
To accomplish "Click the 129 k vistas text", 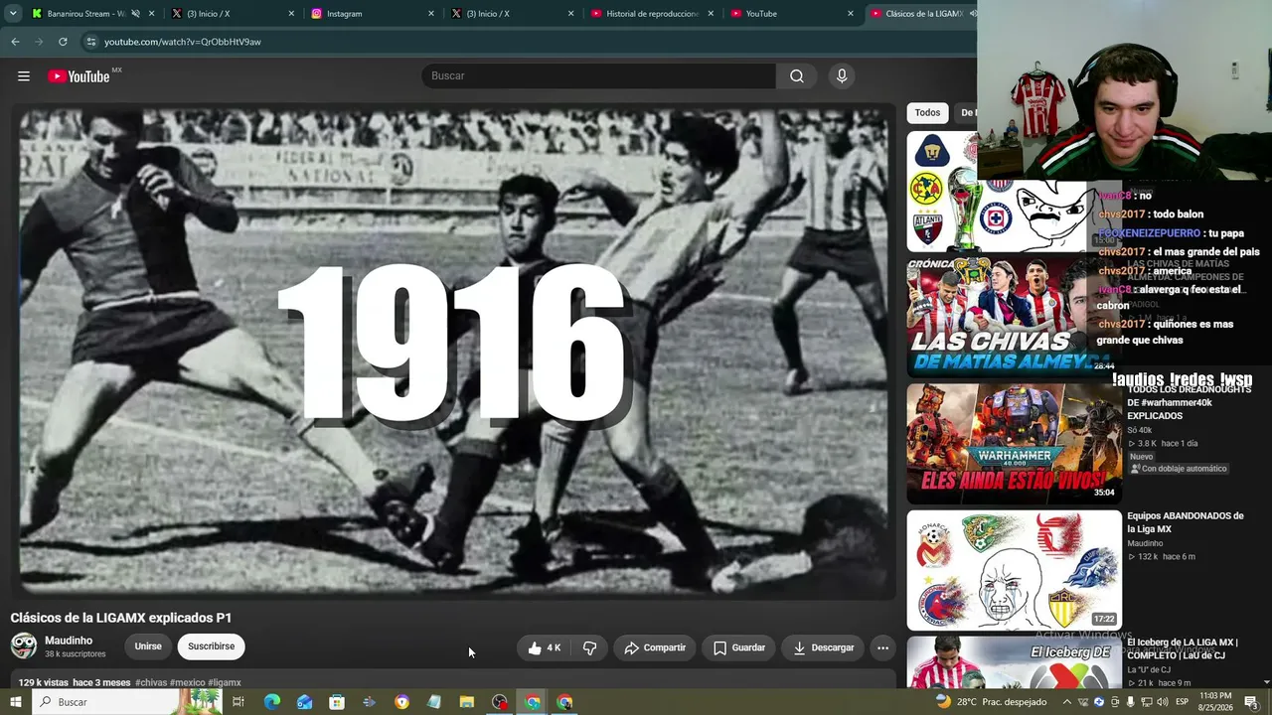I will (43, 683).
